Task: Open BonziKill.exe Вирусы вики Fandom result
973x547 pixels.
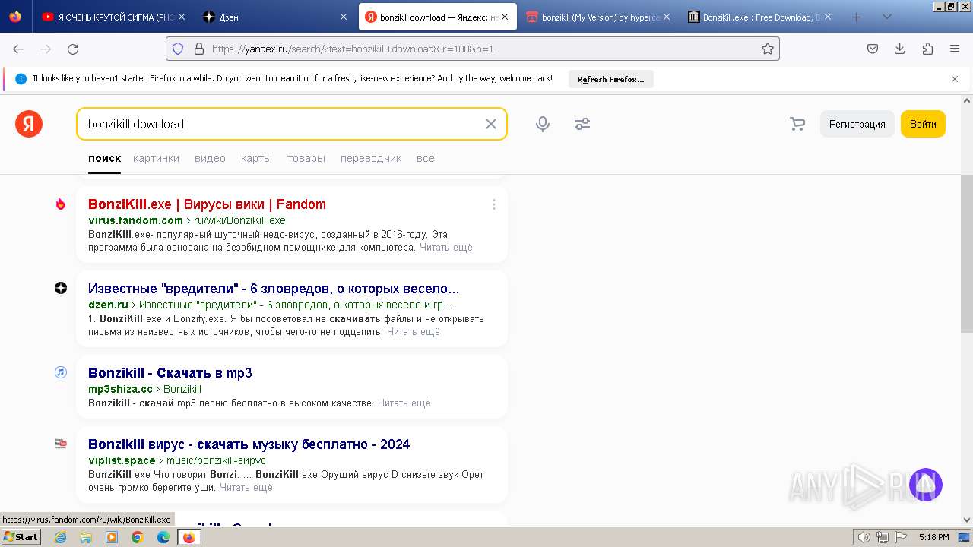Action: pyautogui.click(x=207, y=204)
